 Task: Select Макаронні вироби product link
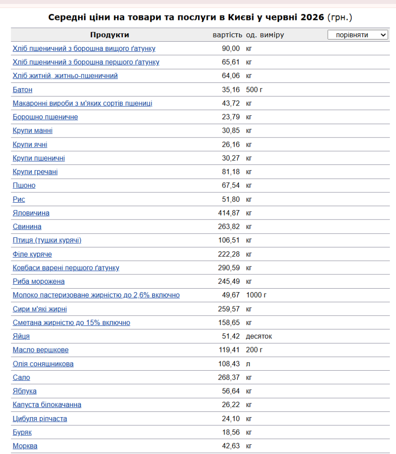(x=82, y=103)
